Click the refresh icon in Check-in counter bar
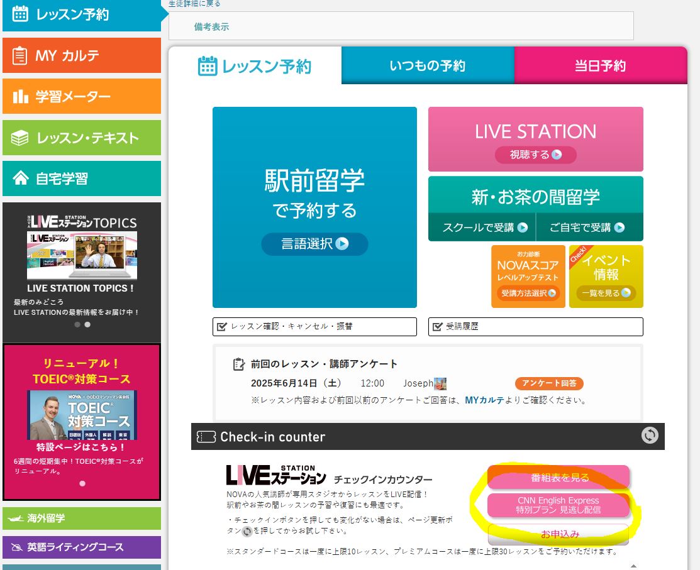 click(650, 436)
